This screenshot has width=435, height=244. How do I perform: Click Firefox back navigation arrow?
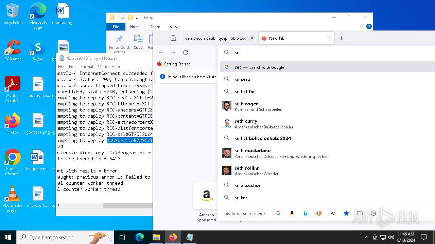[x=161, y=53]
